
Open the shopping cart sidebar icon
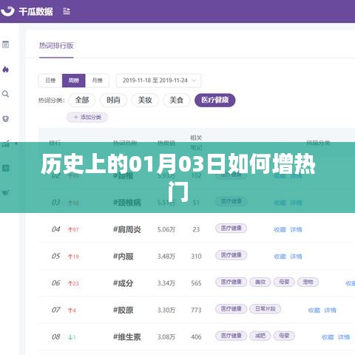[x=6, y=192]
